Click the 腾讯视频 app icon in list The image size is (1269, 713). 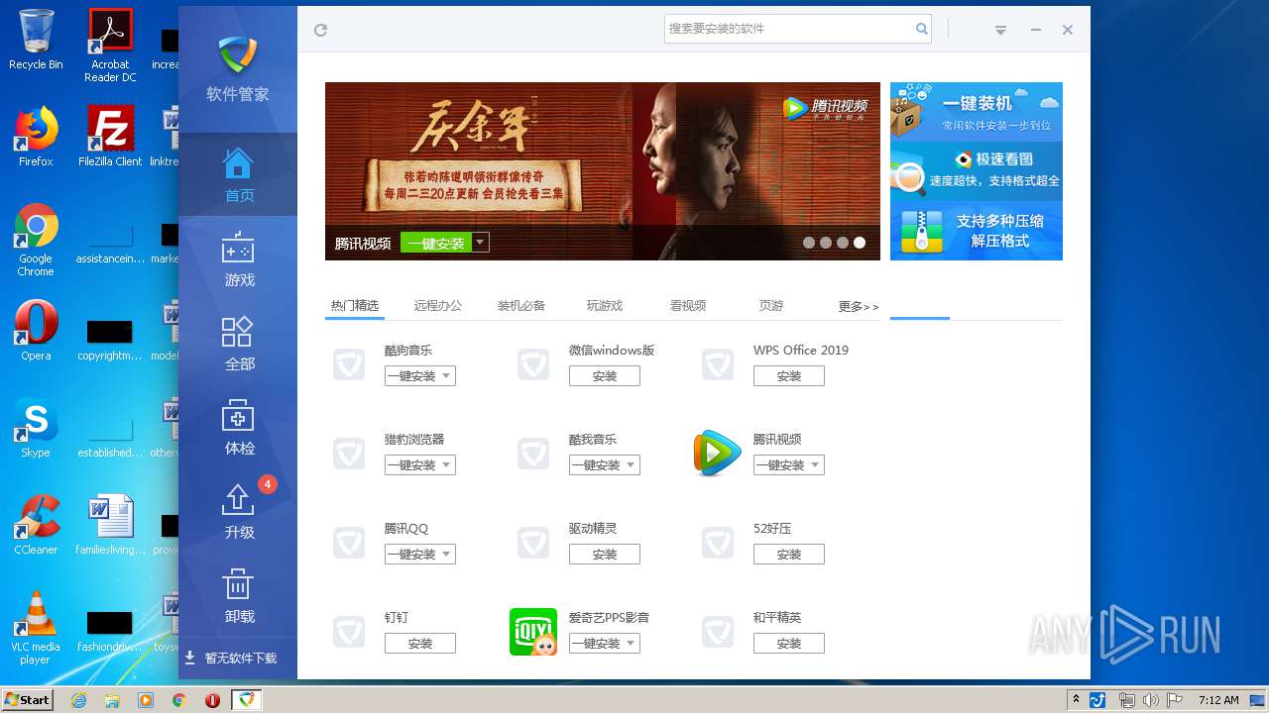coord(718,454)
